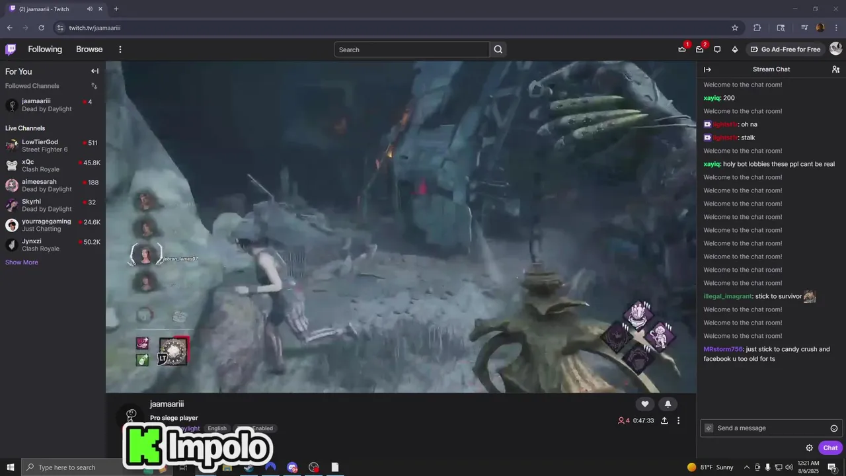Open the clock showing 12:21 AM
846x476 pixels.
(x=808, y=467)
